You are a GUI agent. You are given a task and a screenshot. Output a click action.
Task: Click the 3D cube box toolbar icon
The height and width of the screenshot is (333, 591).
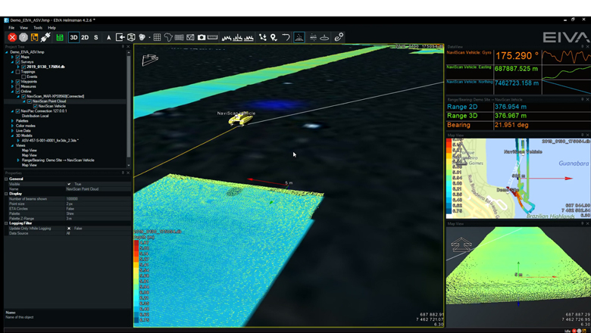(131, 37)
